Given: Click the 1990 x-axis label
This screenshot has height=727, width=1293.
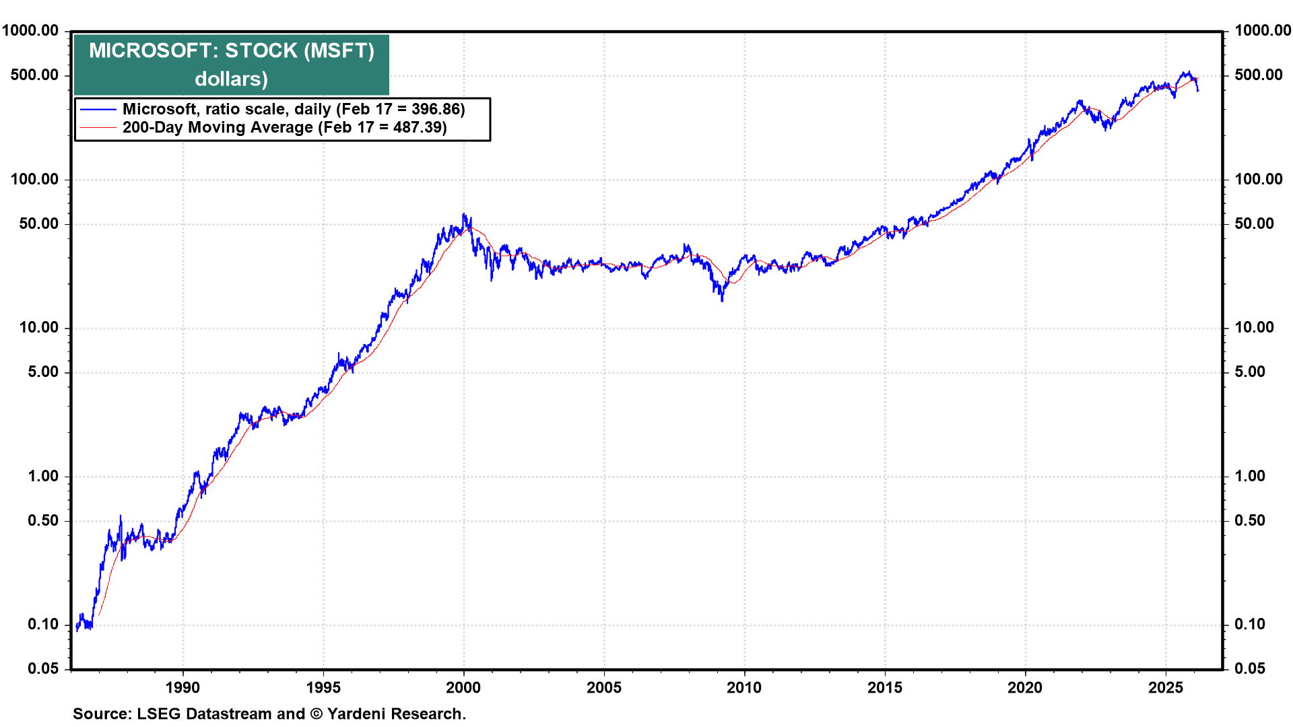Looking at the screenshot, I should [183, 687].
